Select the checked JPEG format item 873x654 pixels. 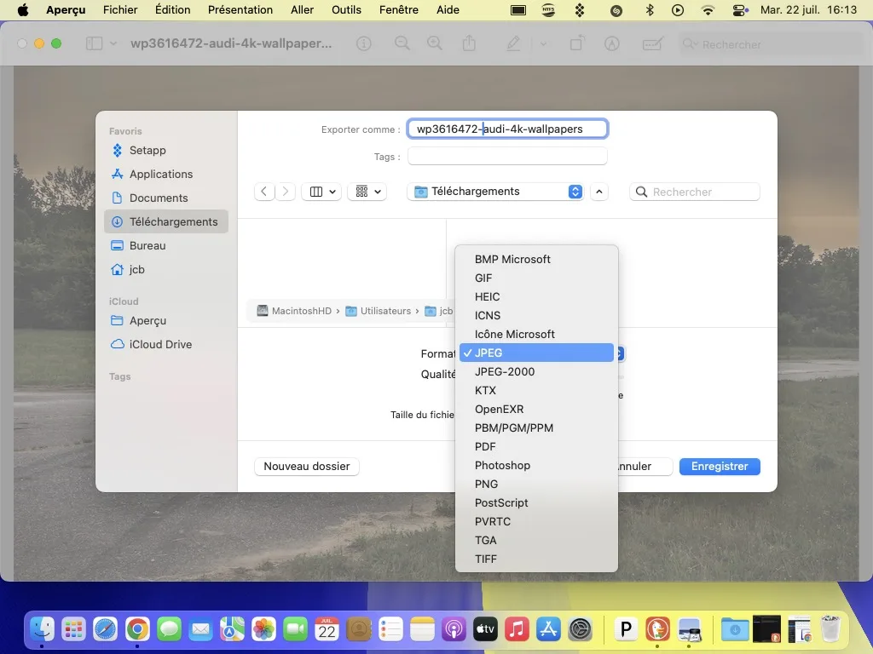coord(536,353)
